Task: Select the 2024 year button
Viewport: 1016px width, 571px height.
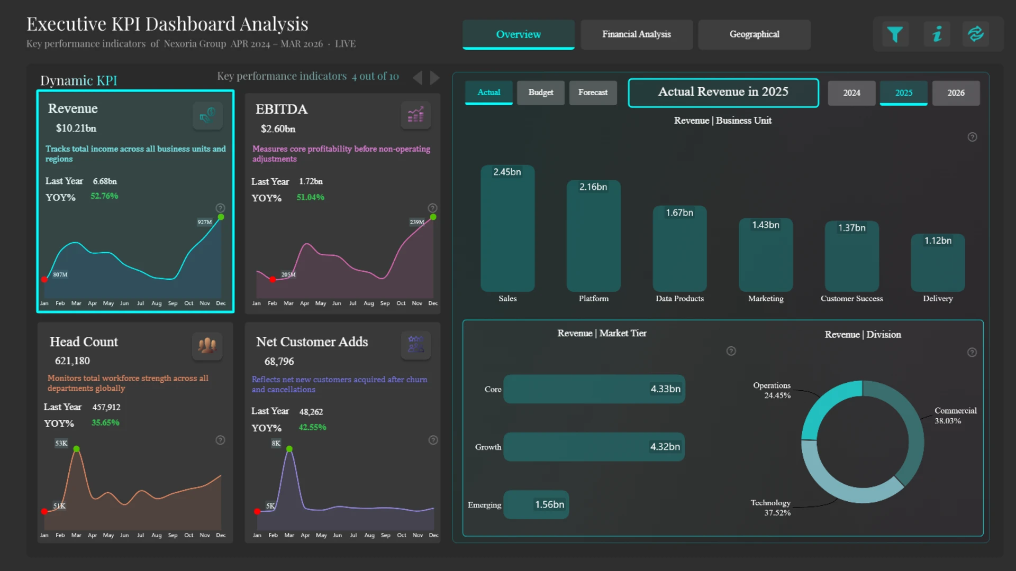Action: (851, 93)
